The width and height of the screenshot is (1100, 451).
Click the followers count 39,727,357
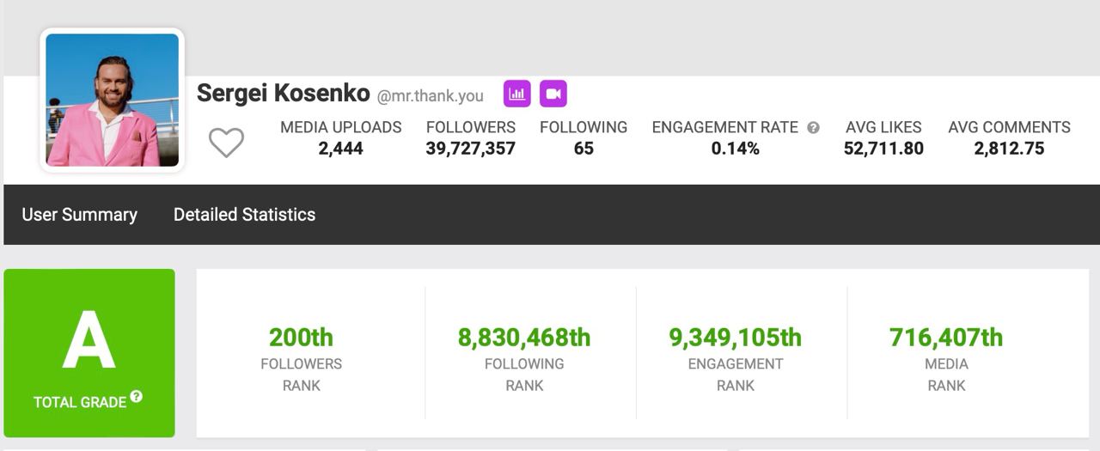tap(471, 149)
